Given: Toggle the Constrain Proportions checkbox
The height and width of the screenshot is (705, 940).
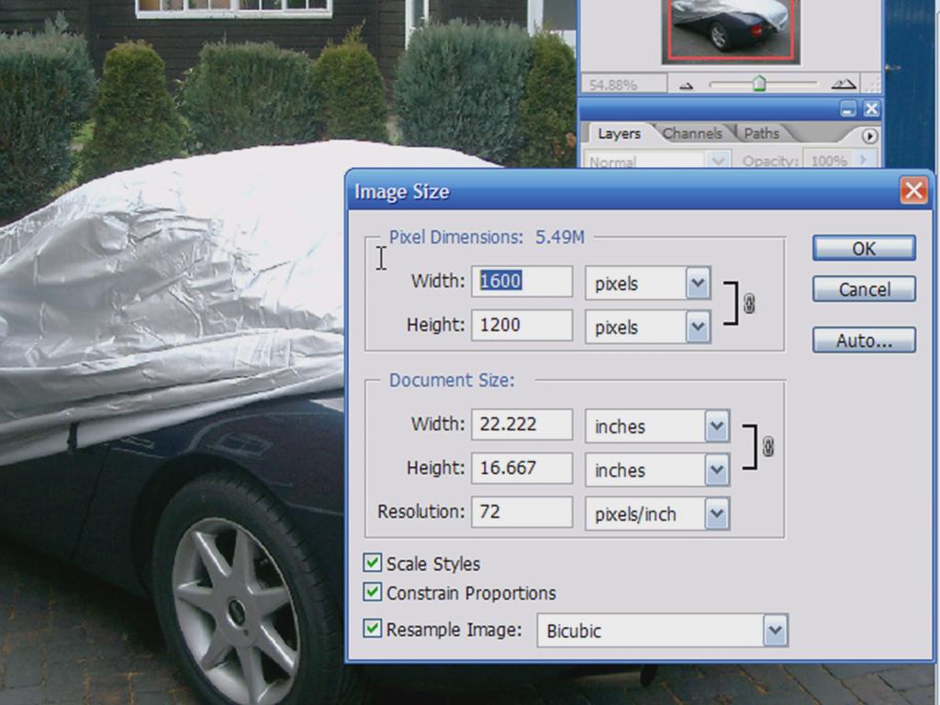Looking at the screenshot, I should pyautogui.click(x=373, y=593).
